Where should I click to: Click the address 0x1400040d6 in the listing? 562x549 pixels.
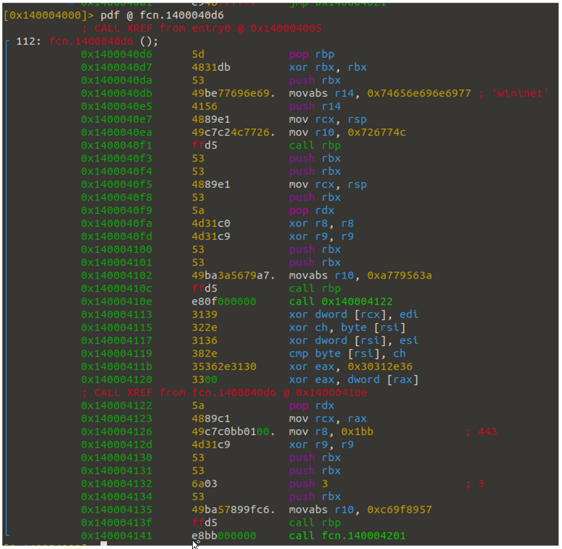[117, 54]
